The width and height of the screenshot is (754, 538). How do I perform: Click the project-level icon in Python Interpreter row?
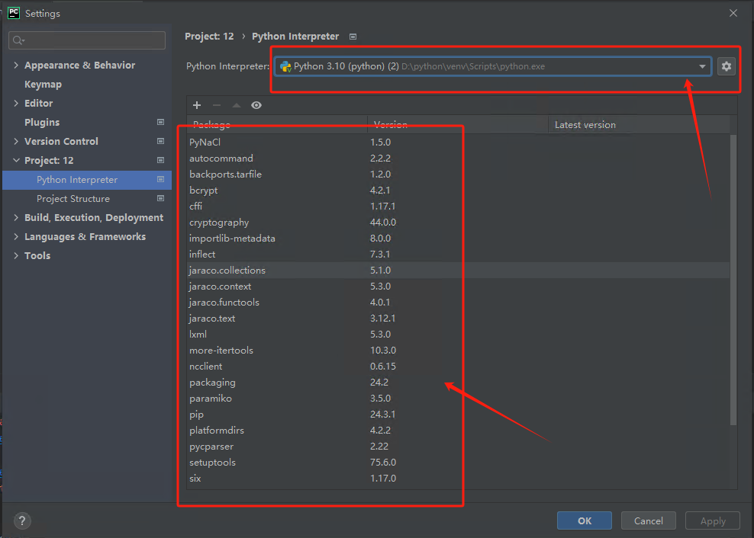[x=160, y=179]
